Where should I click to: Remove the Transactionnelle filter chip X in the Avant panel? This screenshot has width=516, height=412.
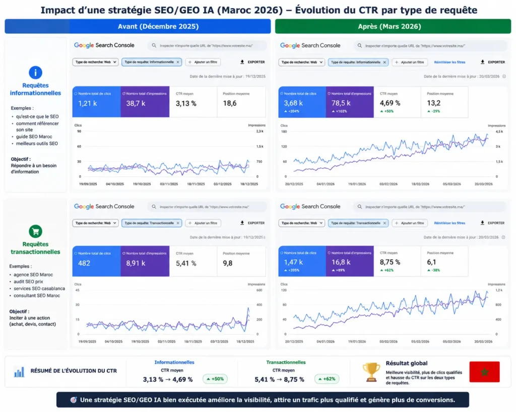(x=178, y=223)
